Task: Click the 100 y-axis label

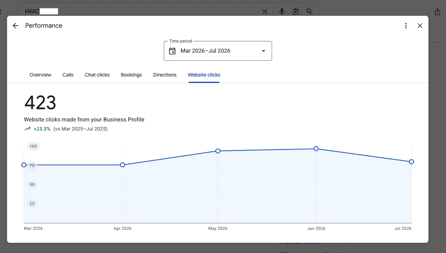Action: point(33,147)
